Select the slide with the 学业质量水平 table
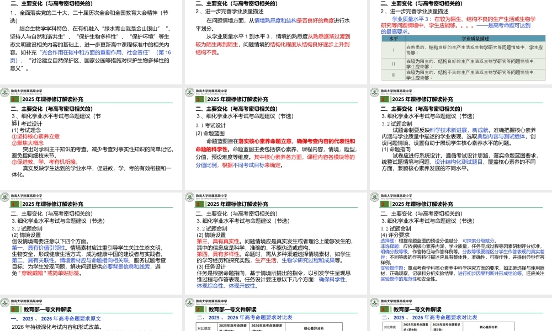 (x=461, y=42)
